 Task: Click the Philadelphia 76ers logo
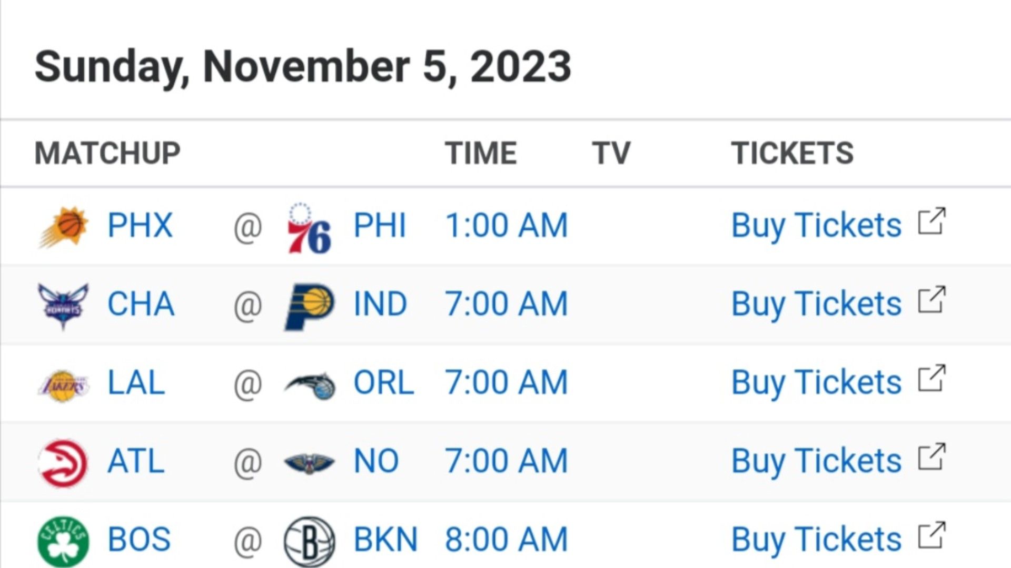(309, 227)
